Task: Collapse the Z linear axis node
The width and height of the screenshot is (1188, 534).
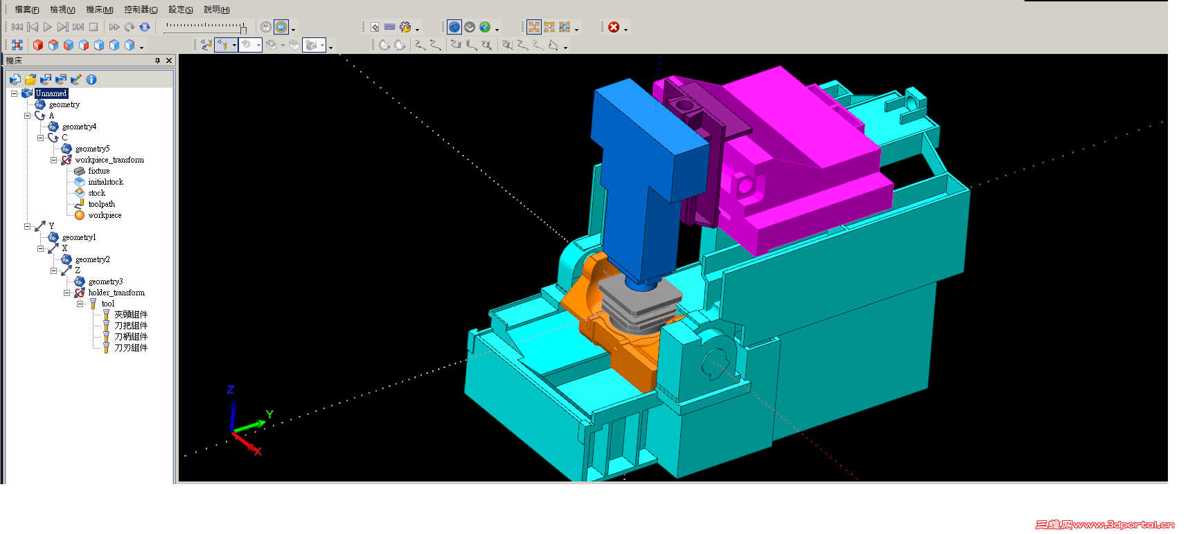Action: pyautogui.click(x=53, y=270)
